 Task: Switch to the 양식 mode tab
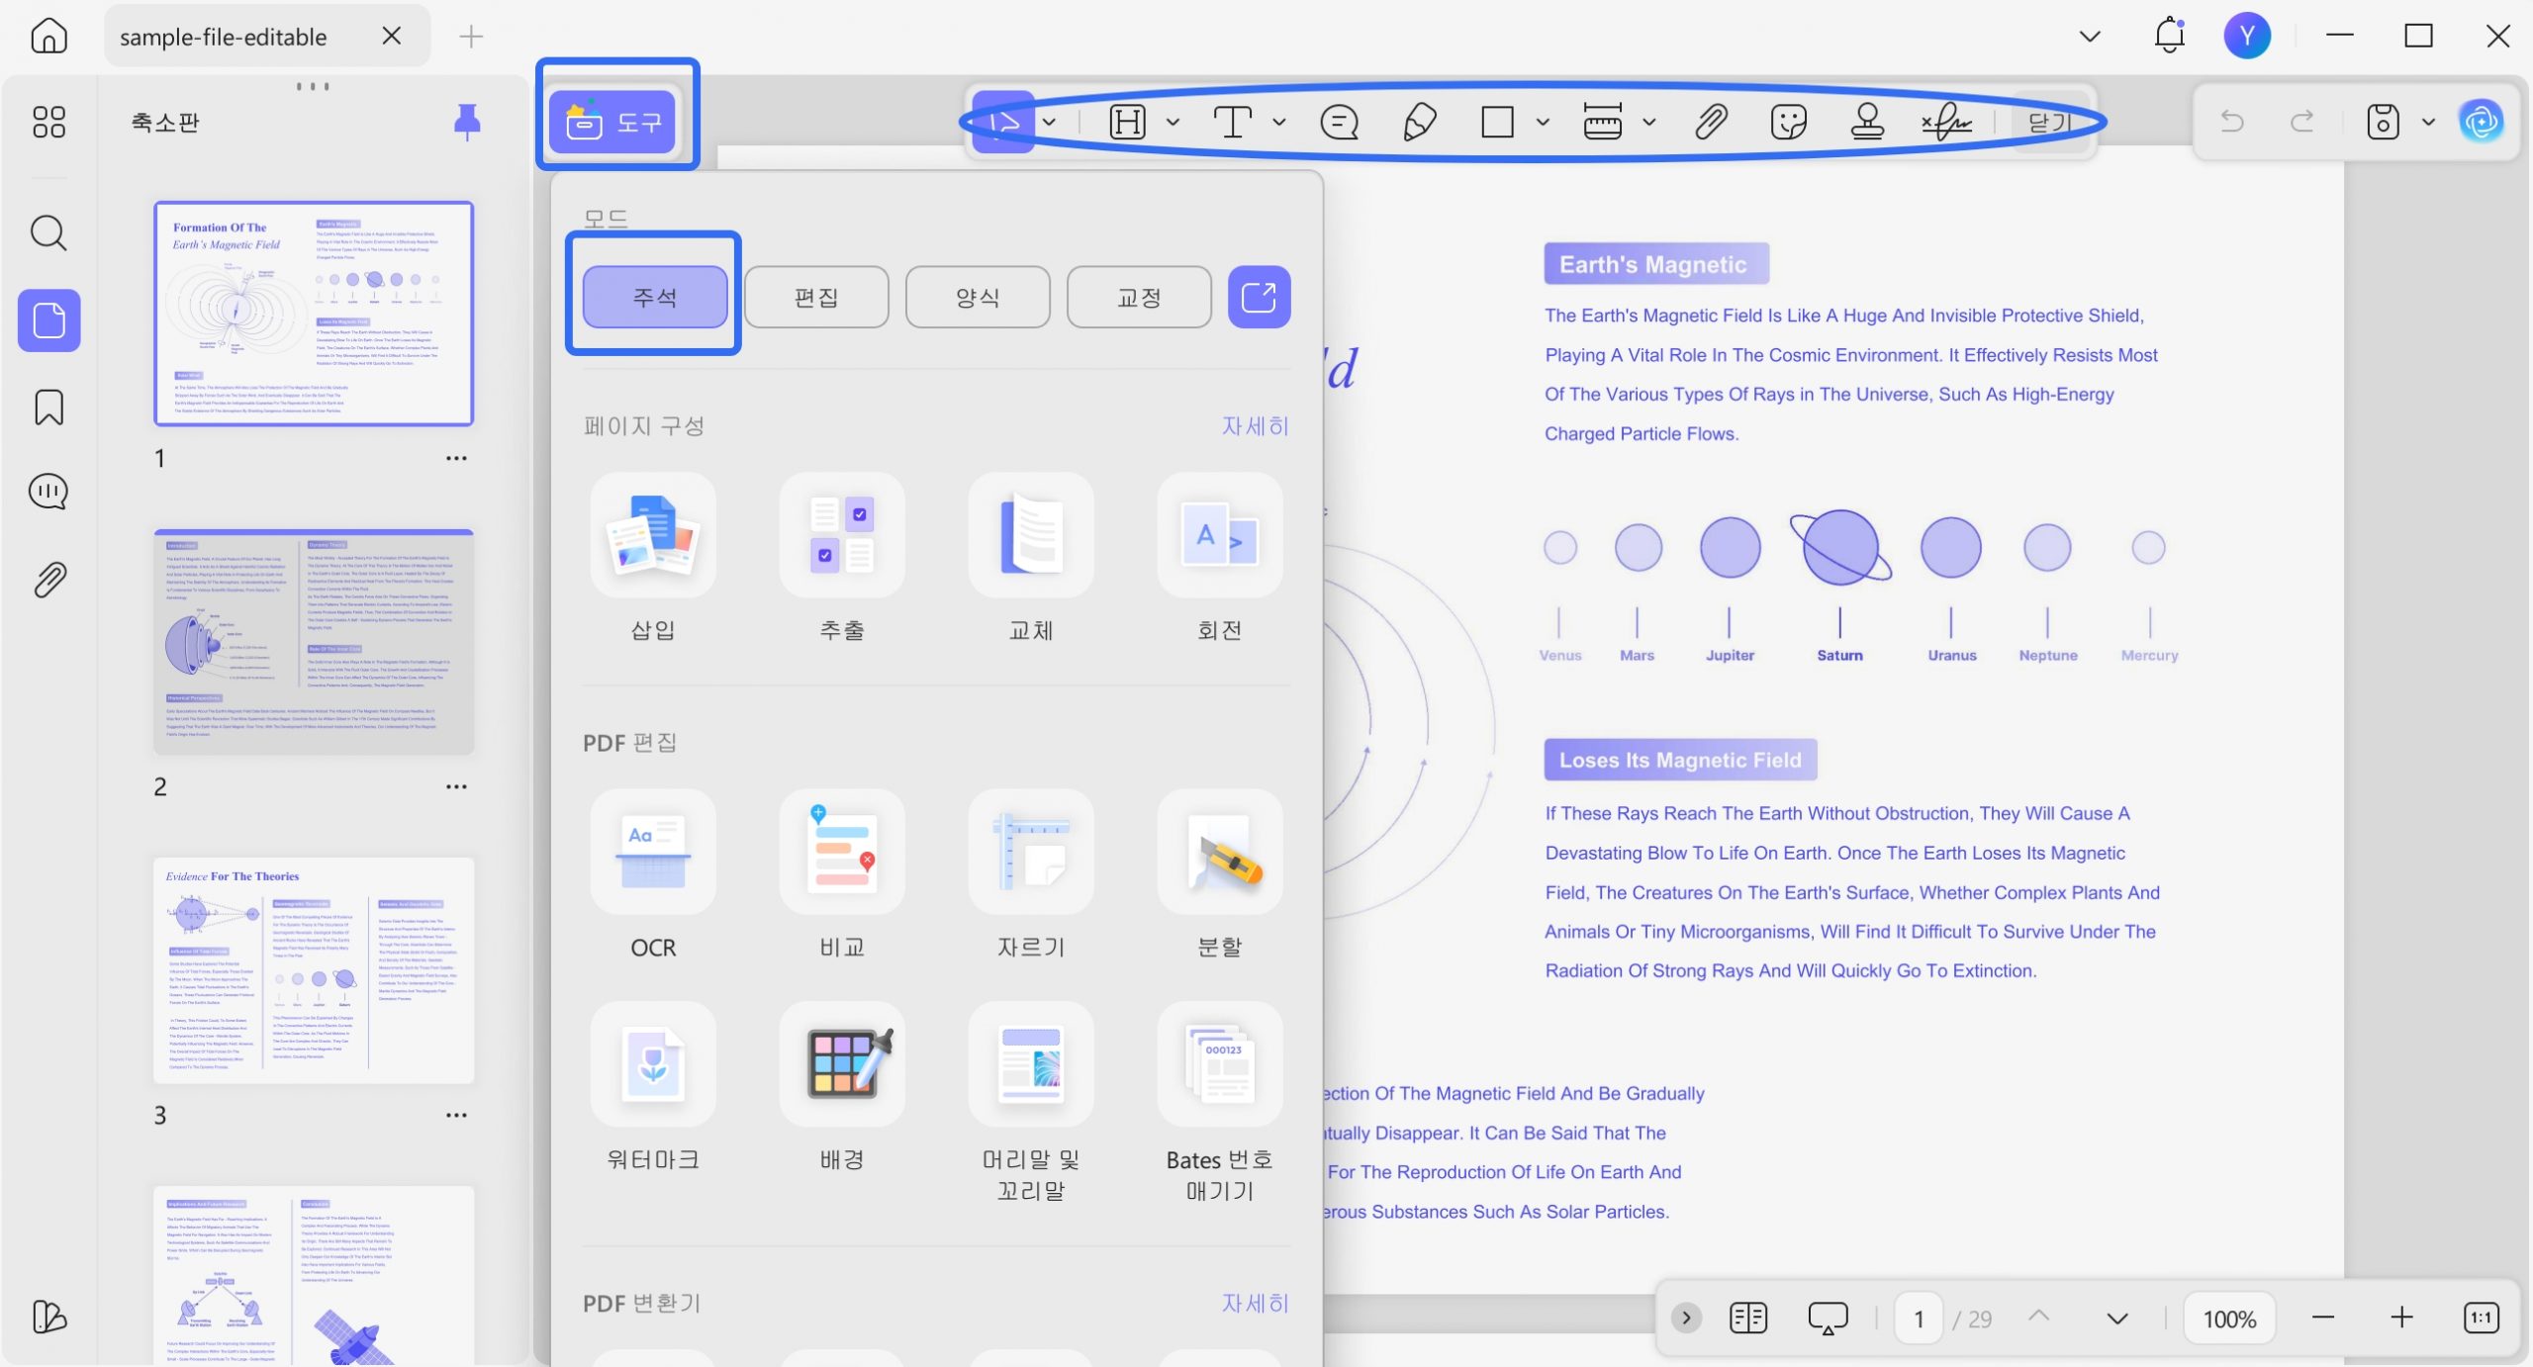click(x=978, y=297)
